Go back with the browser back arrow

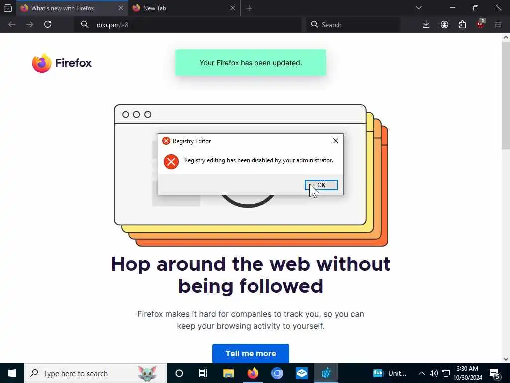pos(12,25)
